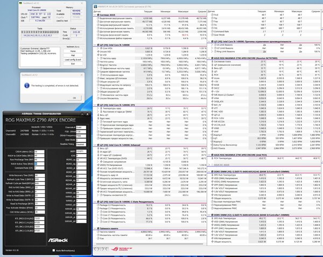Screen dimensions: 323x257
Task: Click the clock icon beside Частота памяти row
Action: 99,232
